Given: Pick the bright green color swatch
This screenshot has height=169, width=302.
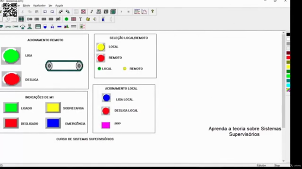Looking at the screenshot, I should (x=288, y=76).
